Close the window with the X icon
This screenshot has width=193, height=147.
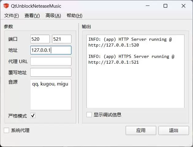coord(183,6)
